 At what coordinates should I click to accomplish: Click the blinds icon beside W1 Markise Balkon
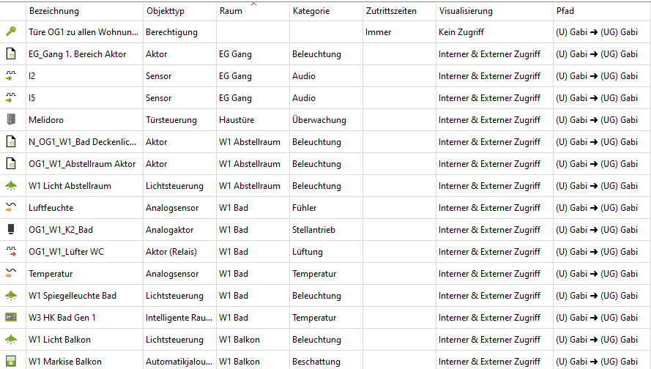[x=11, y=361]
